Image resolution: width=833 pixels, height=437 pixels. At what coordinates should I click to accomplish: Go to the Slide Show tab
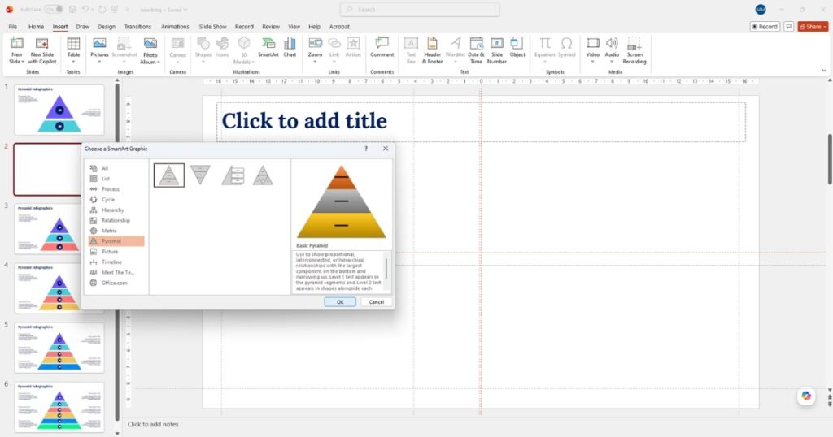coord(212,27)
